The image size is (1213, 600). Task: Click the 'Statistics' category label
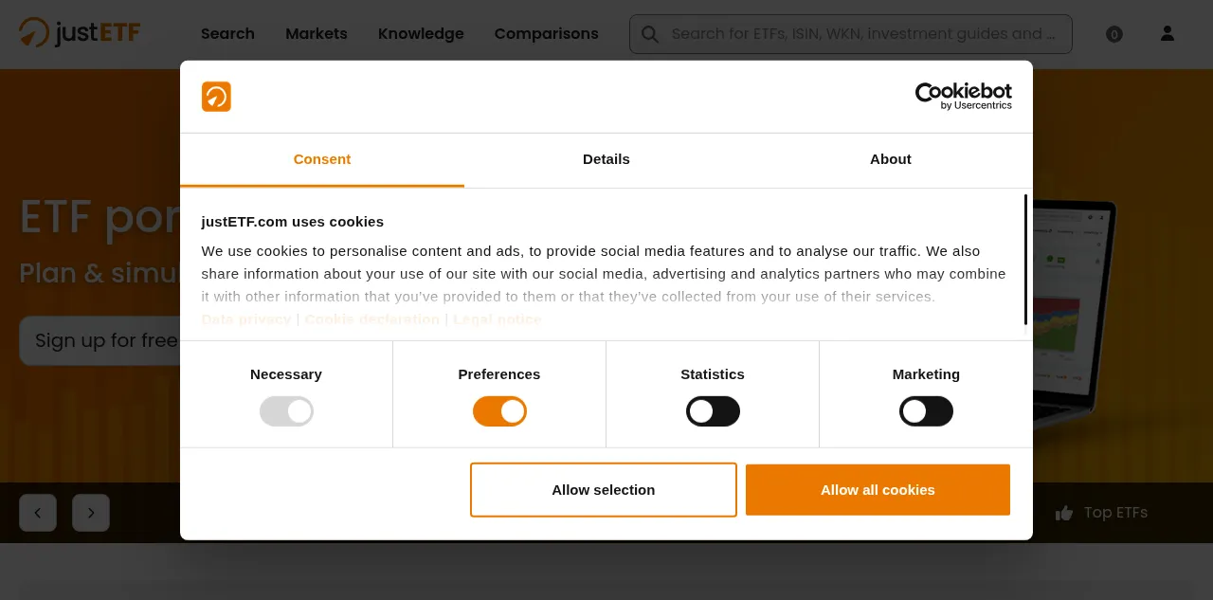tap(713, 374)
